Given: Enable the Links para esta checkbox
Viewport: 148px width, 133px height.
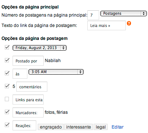Looking at the screenshot, I should tap(7, 99).
